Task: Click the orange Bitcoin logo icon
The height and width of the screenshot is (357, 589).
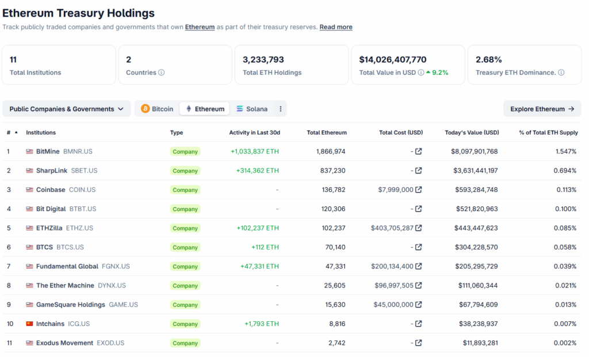Action: click(x=145, y=109)
